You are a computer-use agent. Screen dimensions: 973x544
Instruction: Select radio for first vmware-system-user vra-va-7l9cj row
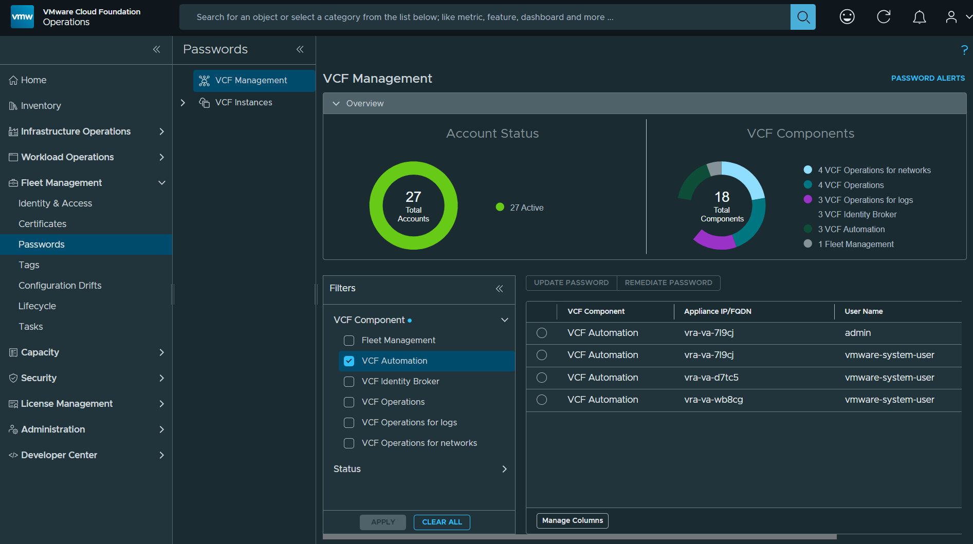click(x=542, y=355)
